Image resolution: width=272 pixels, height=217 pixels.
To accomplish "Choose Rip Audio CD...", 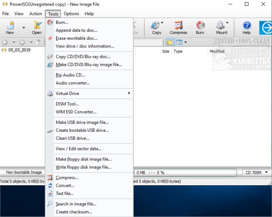I will [x=90, y=75].
